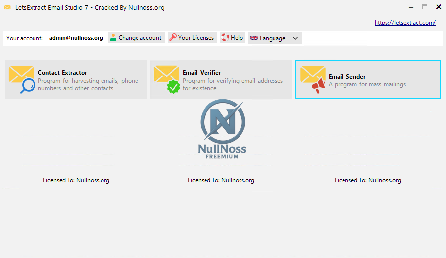Launch Contact Extractor via its title
Image resolution: width=446 pixels, height=258 pixels.
63,73
